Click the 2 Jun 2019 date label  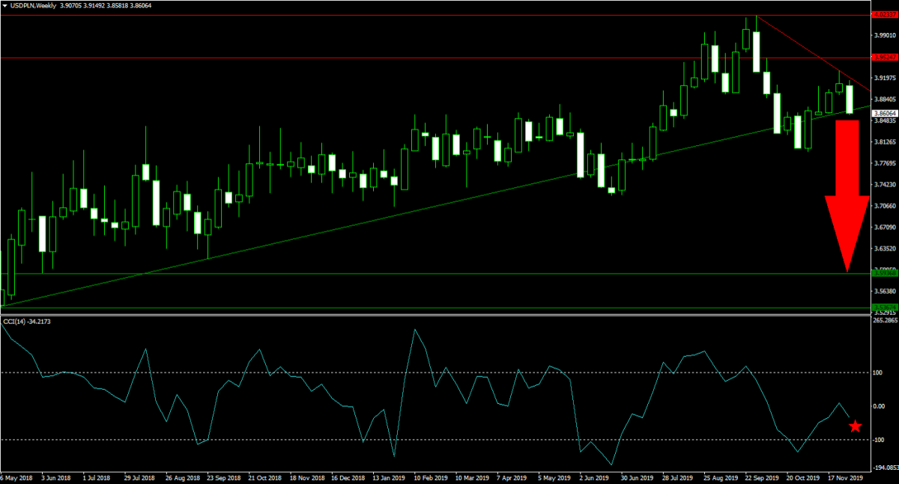tap(592, 476)
